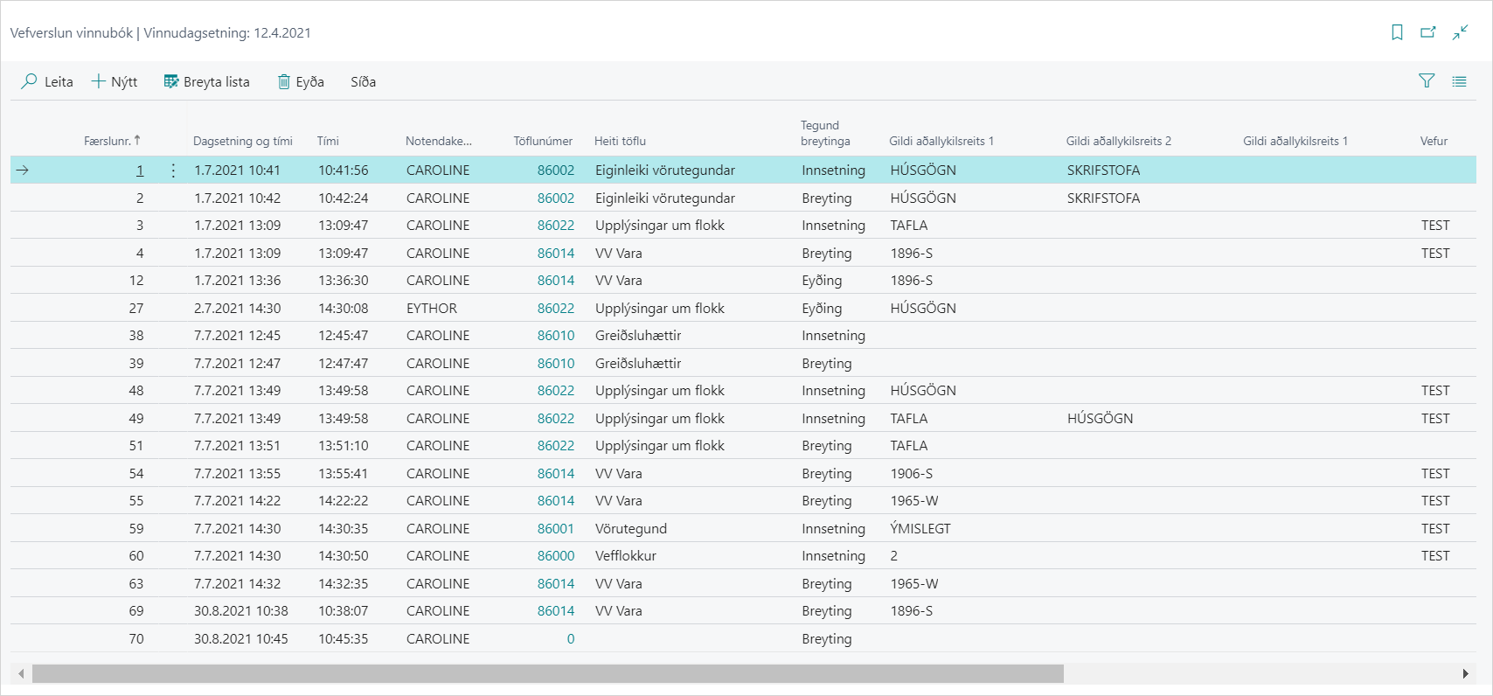Open Breyta lista edit list

pos(207,81)
